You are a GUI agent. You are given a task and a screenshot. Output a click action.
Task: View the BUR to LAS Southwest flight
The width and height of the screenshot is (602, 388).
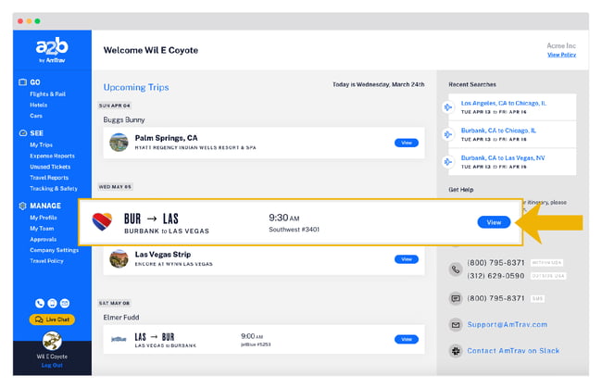[x=494, y=222]
